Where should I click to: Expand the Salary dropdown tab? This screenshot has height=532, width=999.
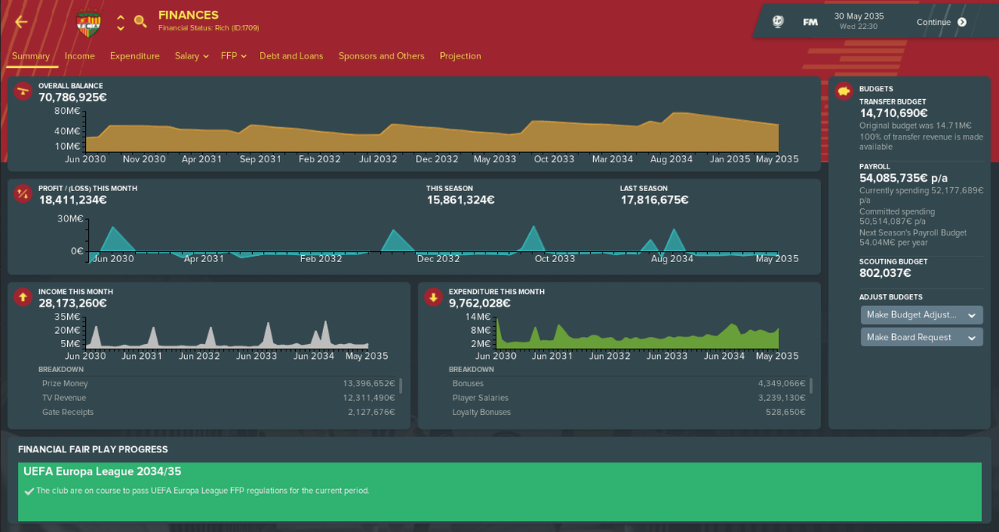tap(191, 56)
